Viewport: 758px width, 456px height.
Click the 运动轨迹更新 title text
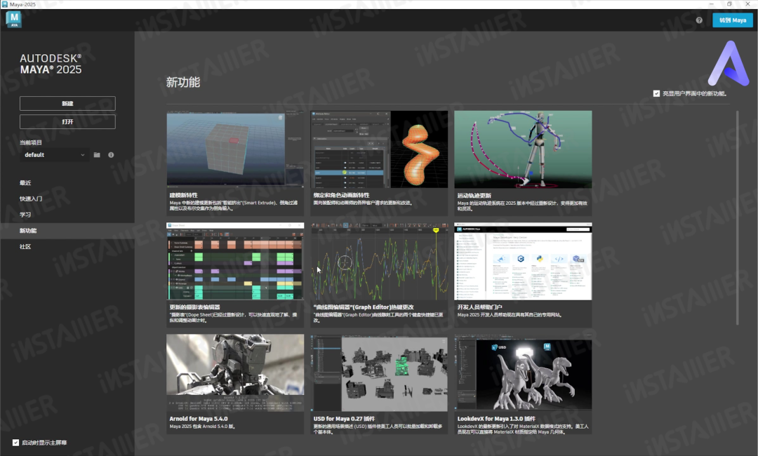[474, 195]
